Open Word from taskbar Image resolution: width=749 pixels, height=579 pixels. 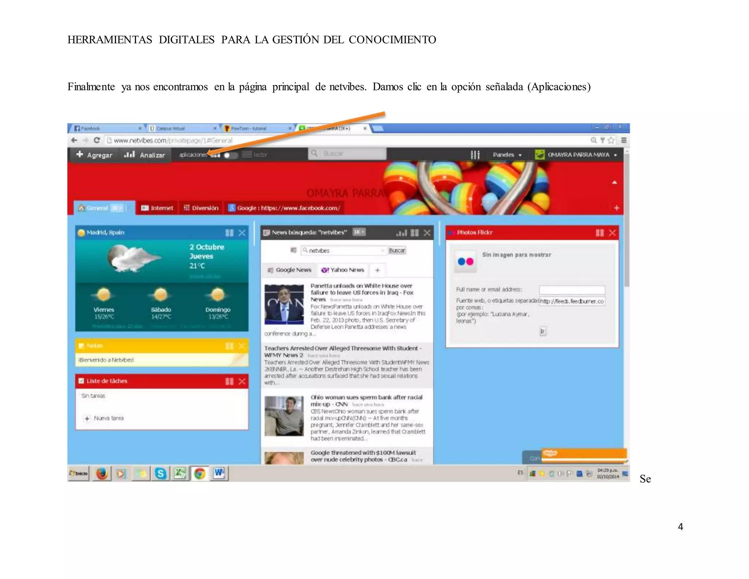coord(219,474)
